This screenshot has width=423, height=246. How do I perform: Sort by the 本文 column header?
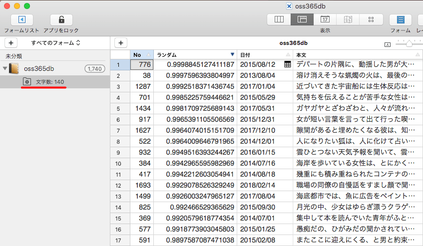coord(358,55)
